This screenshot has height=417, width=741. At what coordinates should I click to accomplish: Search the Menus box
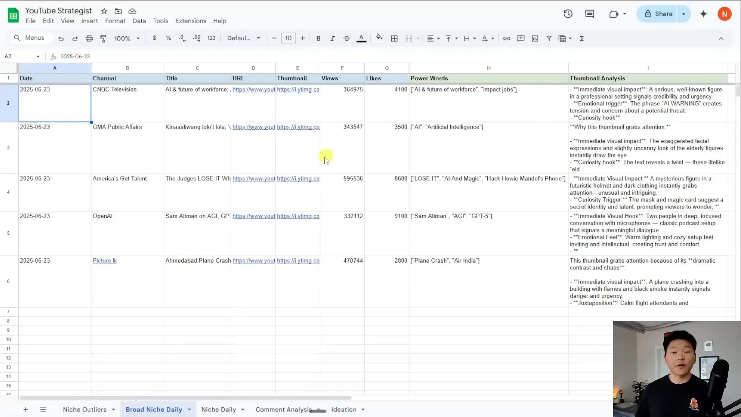[x=31, y=38]
